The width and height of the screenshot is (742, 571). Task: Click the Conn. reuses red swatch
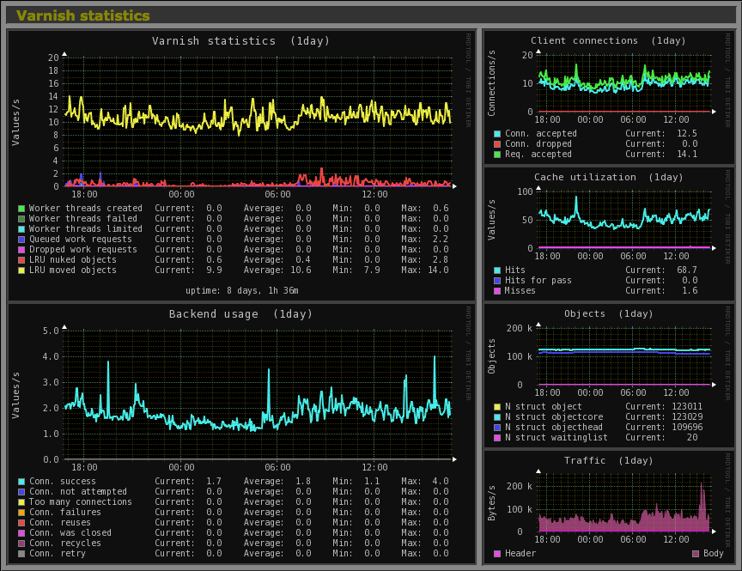[21, 523]
